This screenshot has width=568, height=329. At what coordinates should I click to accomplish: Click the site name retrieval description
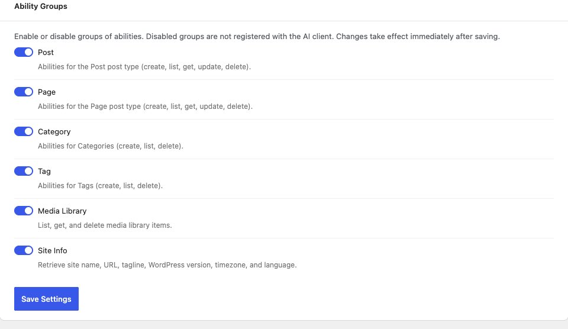(167, 265)
